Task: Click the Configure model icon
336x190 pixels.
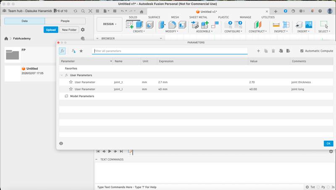Action: [x=228, y=25]
